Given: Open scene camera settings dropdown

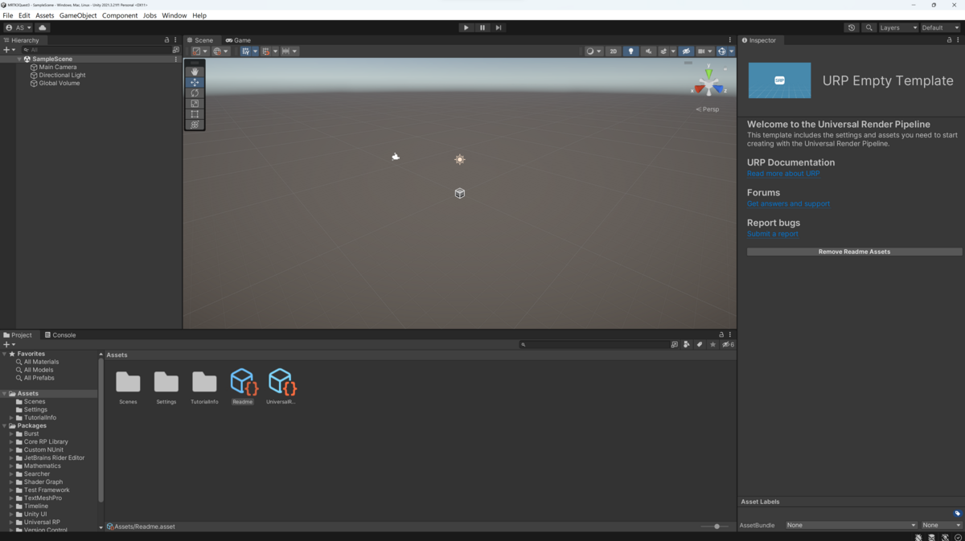Looking at the screenshot, I should [x=705, y=51].
